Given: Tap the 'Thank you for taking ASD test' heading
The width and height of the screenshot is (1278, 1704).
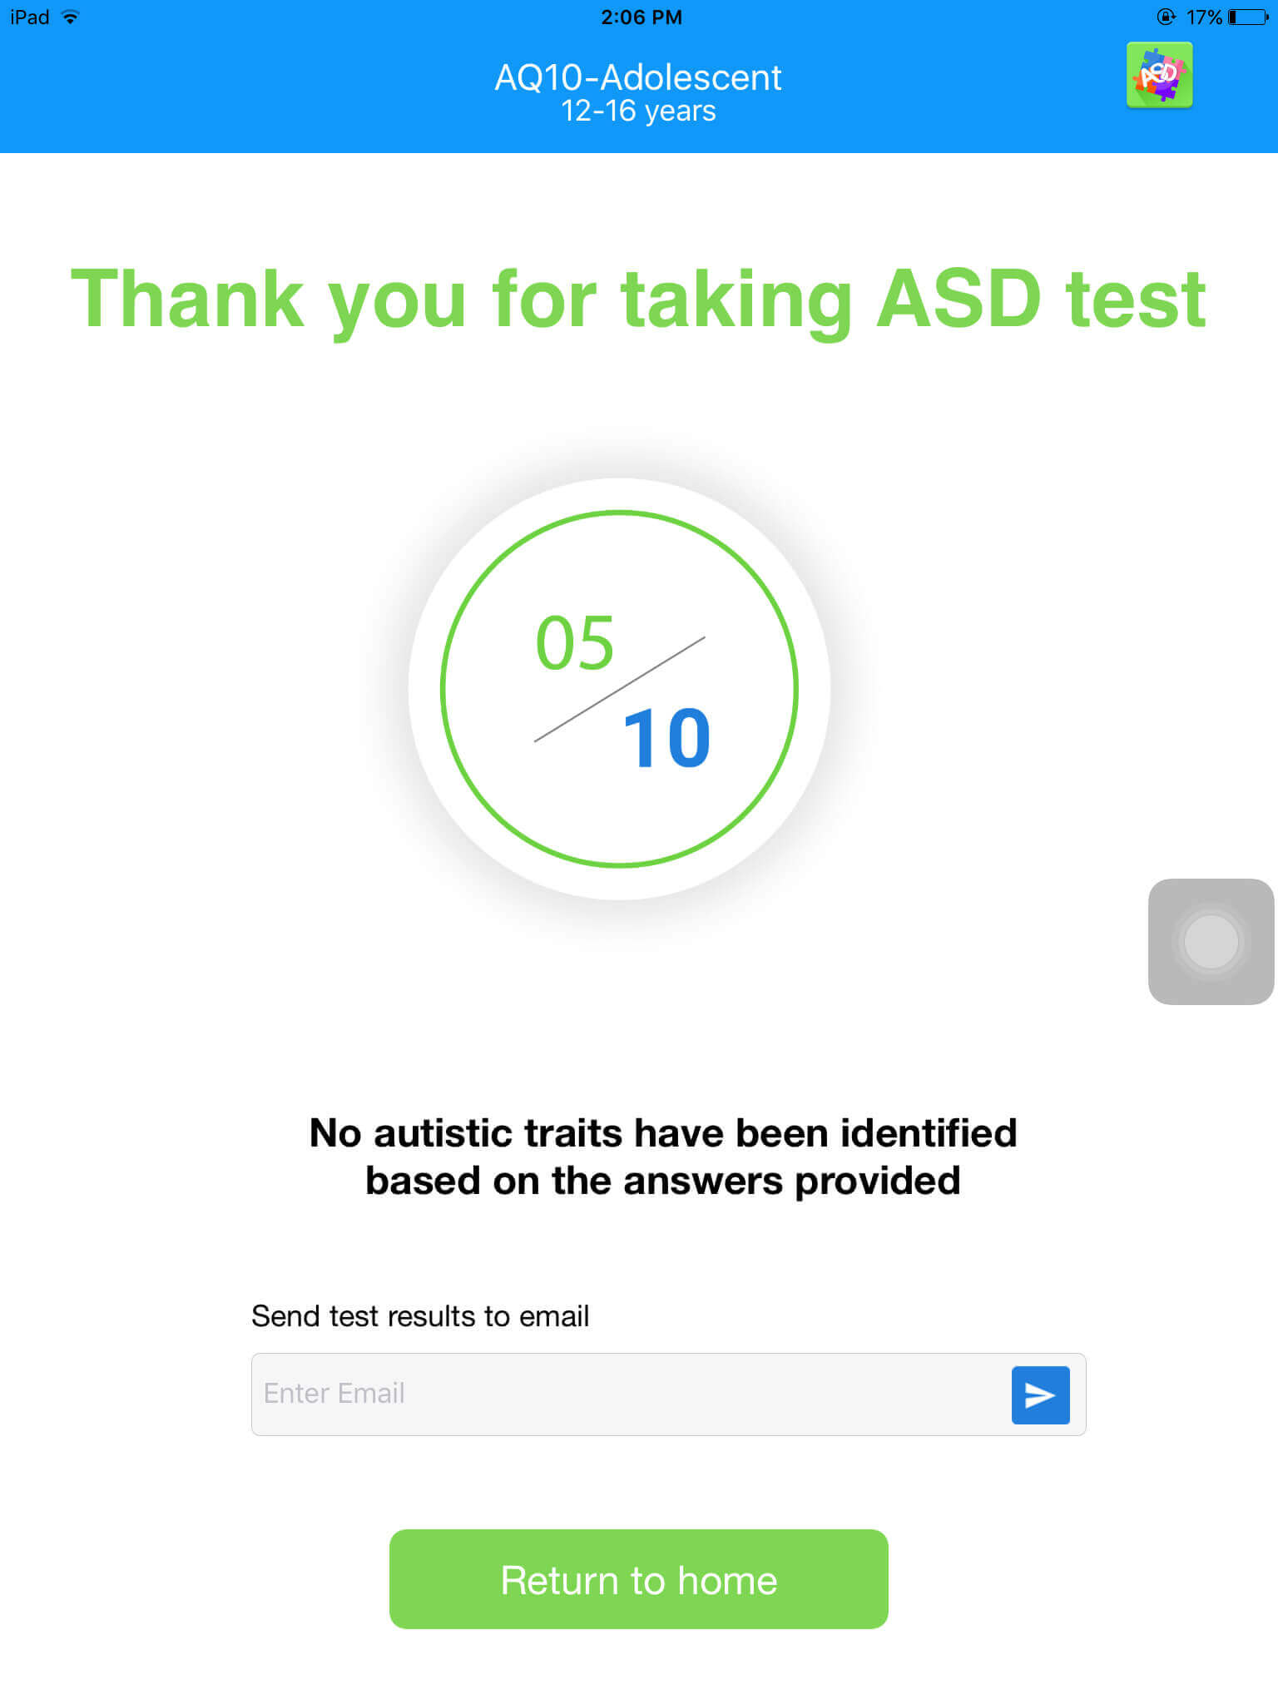Looking at the screenshot, I should [x=638, y=300].
